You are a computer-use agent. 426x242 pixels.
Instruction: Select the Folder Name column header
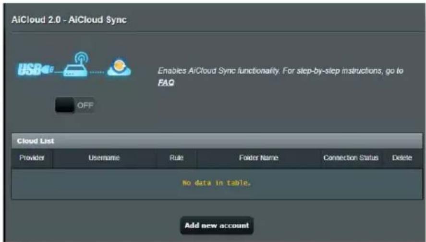(258, 158)
